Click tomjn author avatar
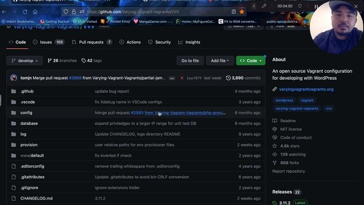Viewport: 364px width, 205px height. (14, 78)
